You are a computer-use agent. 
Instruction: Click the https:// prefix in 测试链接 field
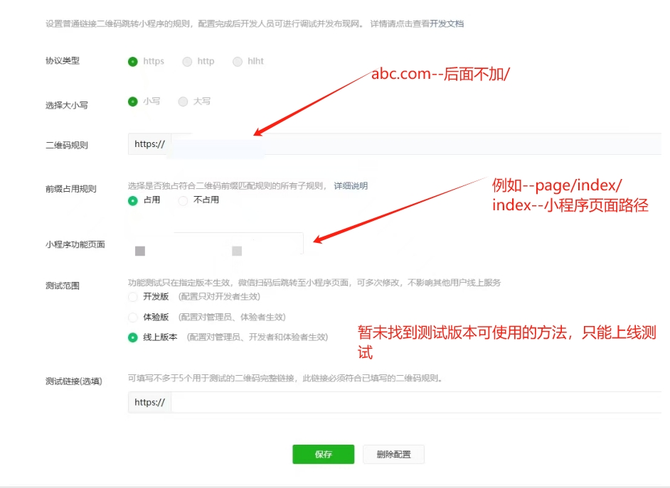click(x=149, y=402)
